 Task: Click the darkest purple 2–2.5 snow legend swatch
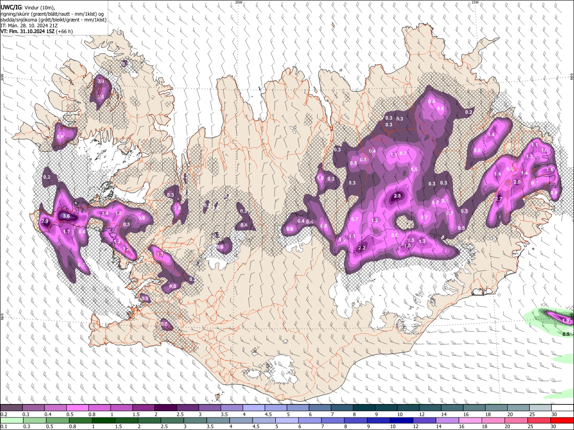[x=165, y=408]
